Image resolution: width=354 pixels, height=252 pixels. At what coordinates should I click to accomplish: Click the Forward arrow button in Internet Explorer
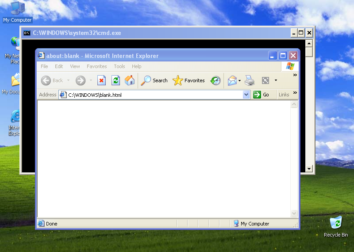tap(81, 80)
